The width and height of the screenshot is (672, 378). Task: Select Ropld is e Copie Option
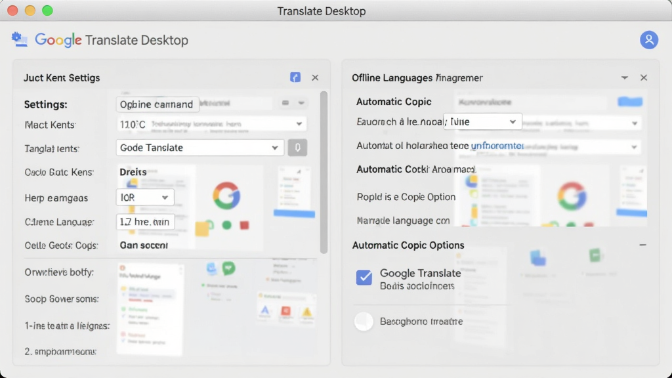point(406,197)
